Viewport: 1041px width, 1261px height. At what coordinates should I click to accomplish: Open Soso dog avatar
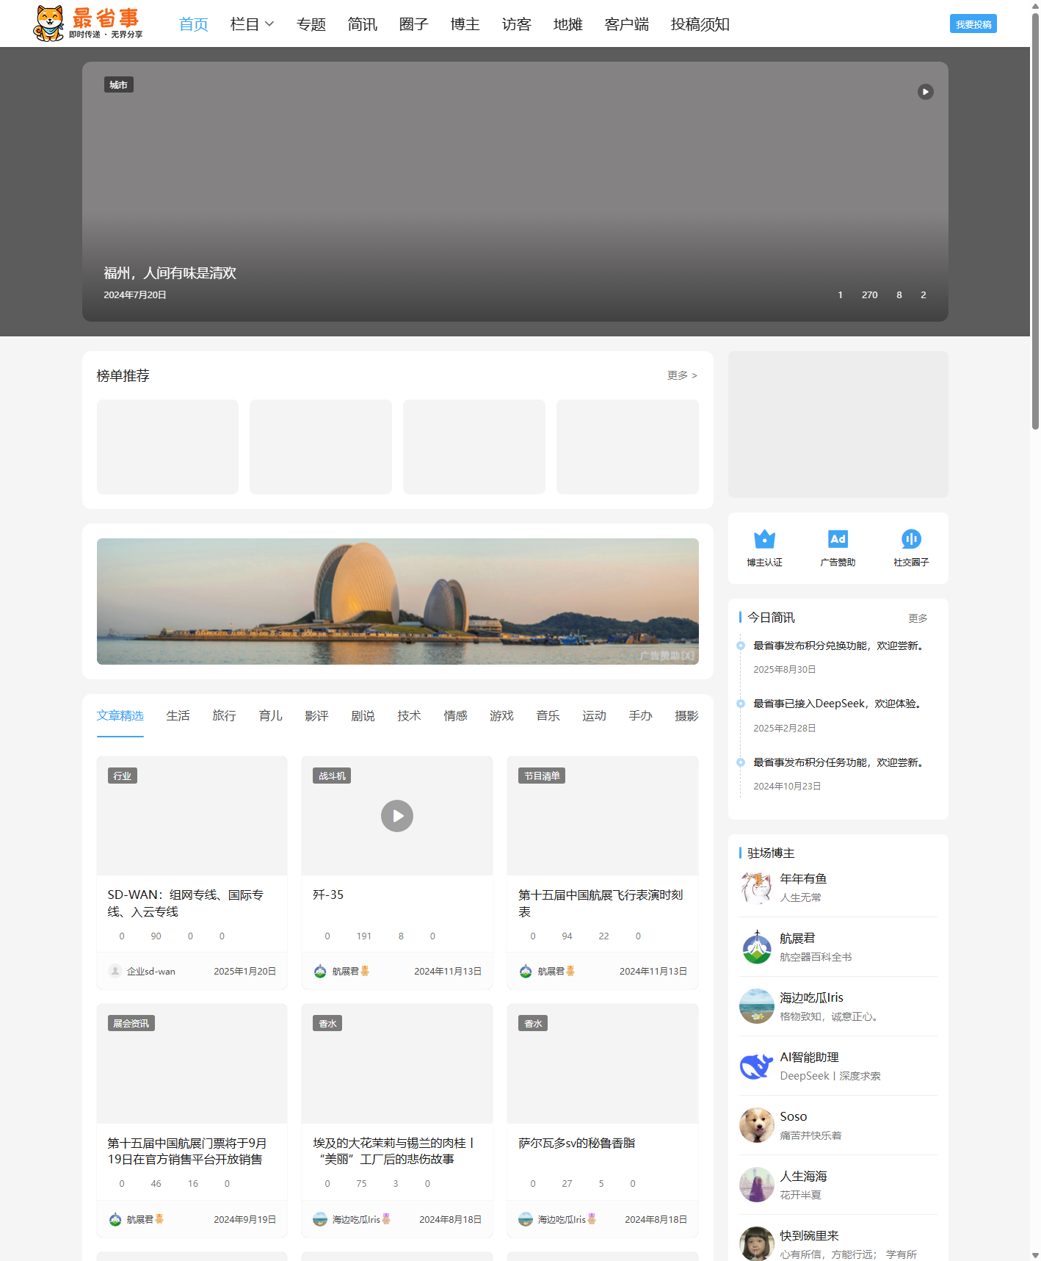pyautogui.click(x=756, y=1125)
